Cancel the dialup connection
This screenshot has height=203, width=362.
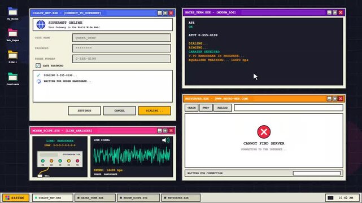tap(119, 111)
